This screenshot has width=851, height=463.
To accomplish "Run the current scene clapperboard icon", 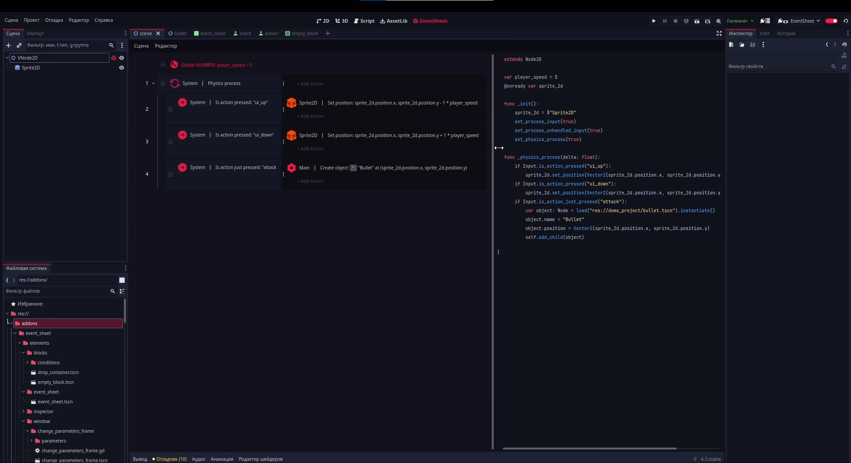I will click(697, 21).
